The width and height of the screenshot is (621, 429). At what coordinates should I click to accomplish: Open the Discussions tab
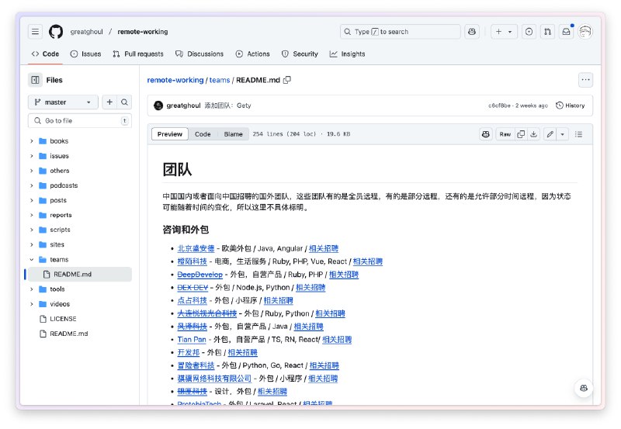(199, 54)
